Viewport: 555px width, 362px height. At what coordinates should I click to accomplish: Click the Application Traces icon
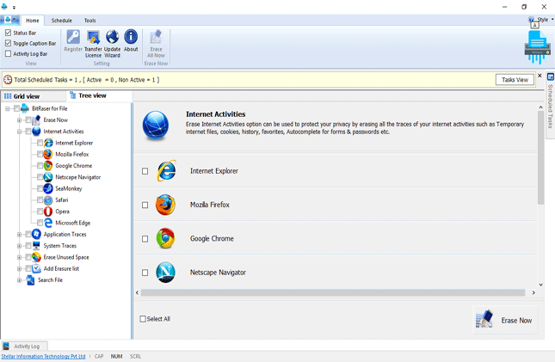pos(36,234)
